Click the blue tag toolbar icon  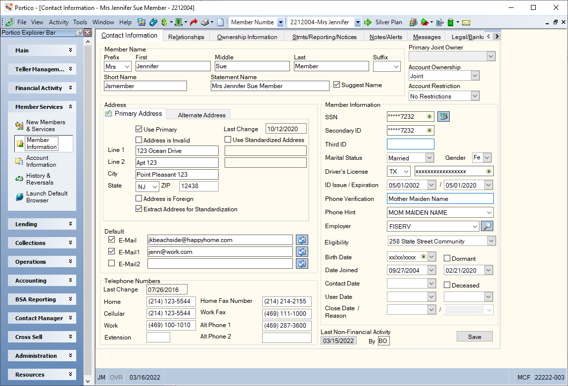[153, 22]
